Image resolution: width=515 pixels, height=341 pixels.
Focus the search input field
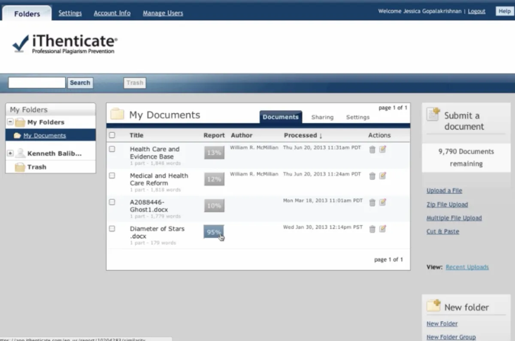tap(37, 83)
